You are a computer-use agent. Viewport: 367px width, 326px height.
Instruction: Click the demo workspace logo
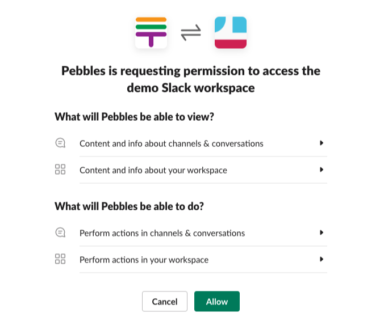pos(231,32)
